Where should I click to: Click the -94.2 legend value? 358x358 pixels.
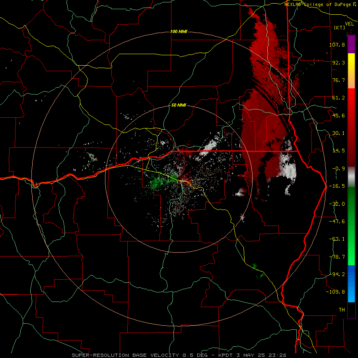(x=337, y=274)
